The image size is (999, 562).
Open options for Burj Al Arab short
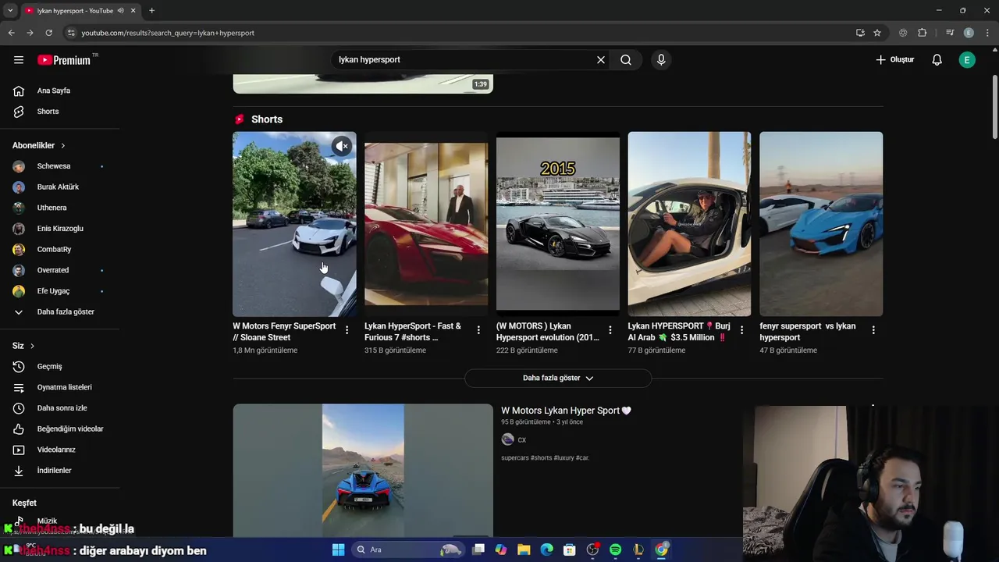pyautogui.click(x=742, y=330)
